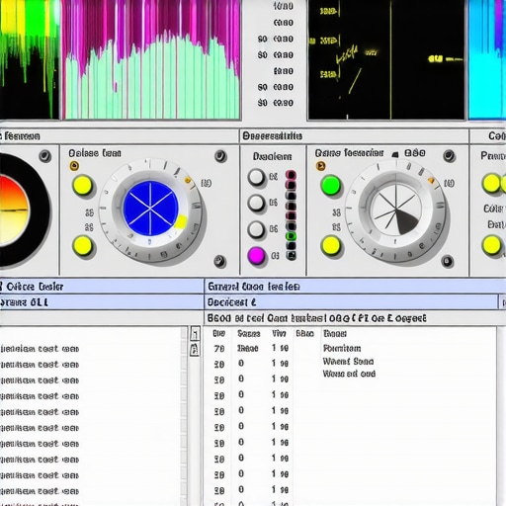Click the cyan display at the top right

[x=487, y=59]
